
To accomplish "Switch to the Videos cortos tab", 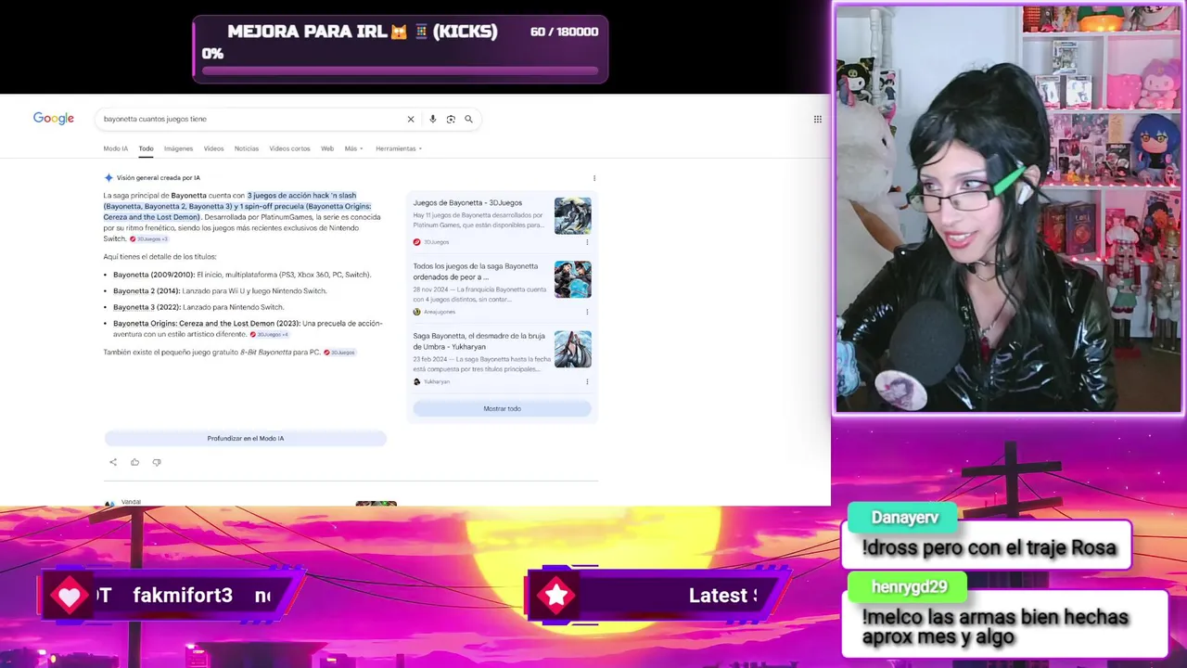I will tap(289, 148).
